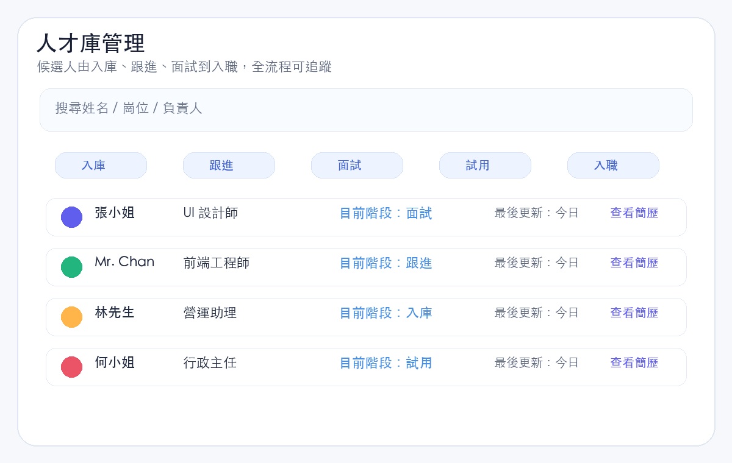Click 林先生's orange avatar icon
The image size is (732, 463).
[x=71, y=317]
